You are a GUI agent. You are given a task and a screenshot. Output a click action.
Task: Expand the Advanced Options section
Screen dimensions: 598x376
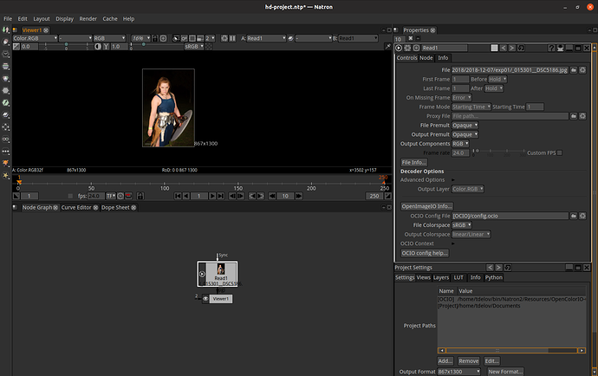(x=453, y=180)
